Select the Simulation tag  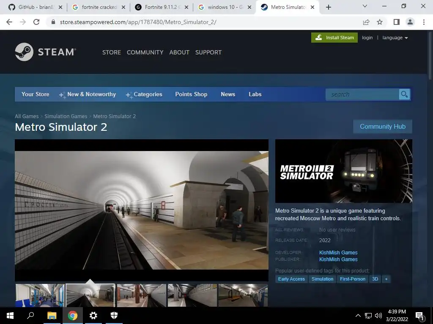[x=322, y=279]
